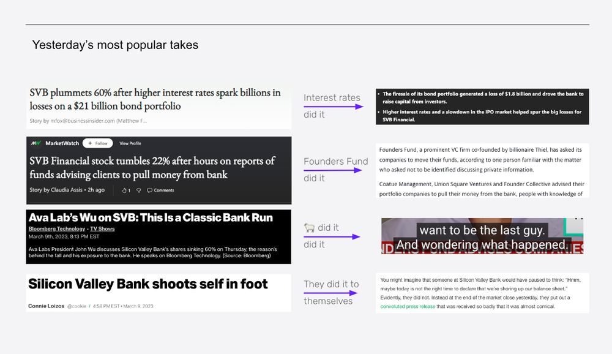Screen dimensions: 612x354
Task: Click headline 'SVB plummets 60% after higher interest rates'
Action: [155, 99]
